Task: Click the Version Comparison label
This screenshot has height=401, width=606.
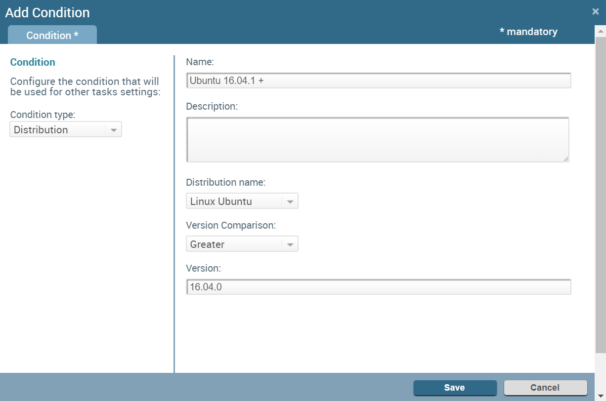Action: 230,225
